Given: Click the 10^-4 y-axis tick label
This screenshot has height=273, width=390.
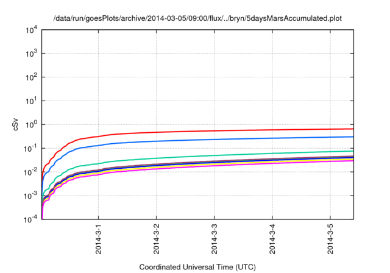Looking at the screenshot, I should [x=30, y=219].
